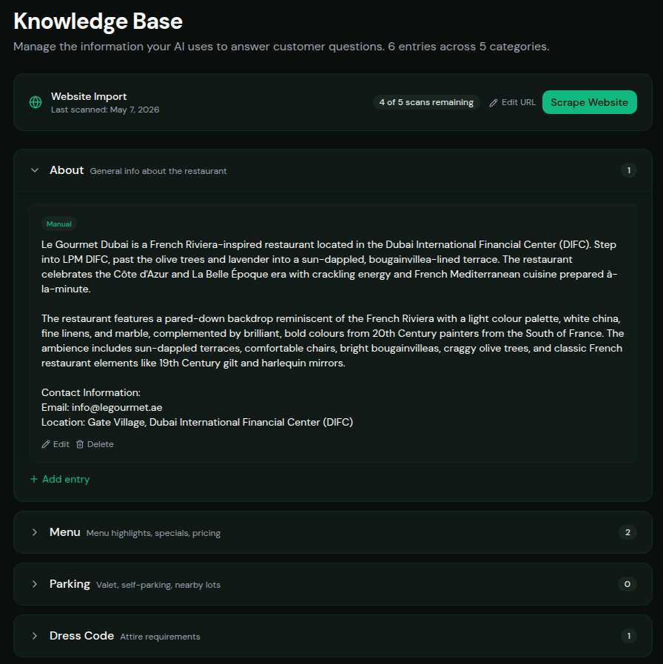
Task: Collapse the About category chevron
Action: click(35, 170)
